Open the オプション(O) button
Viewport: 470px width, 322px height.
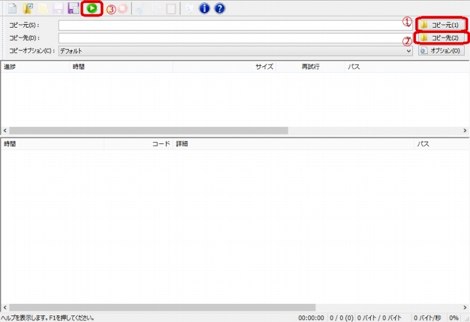(441, 51)
